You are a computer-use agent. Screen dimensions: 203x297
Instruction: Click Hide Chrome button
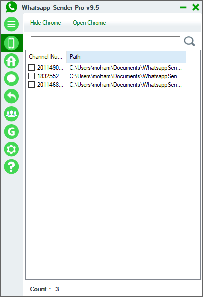(45, 23)
